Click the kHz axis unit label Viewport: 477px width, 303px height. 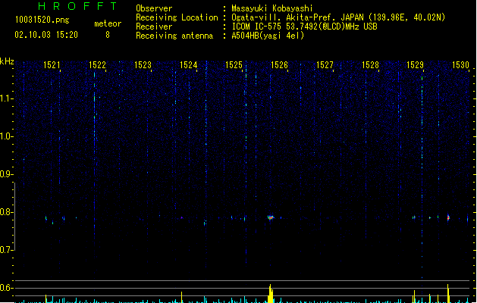tap(7, 61)
